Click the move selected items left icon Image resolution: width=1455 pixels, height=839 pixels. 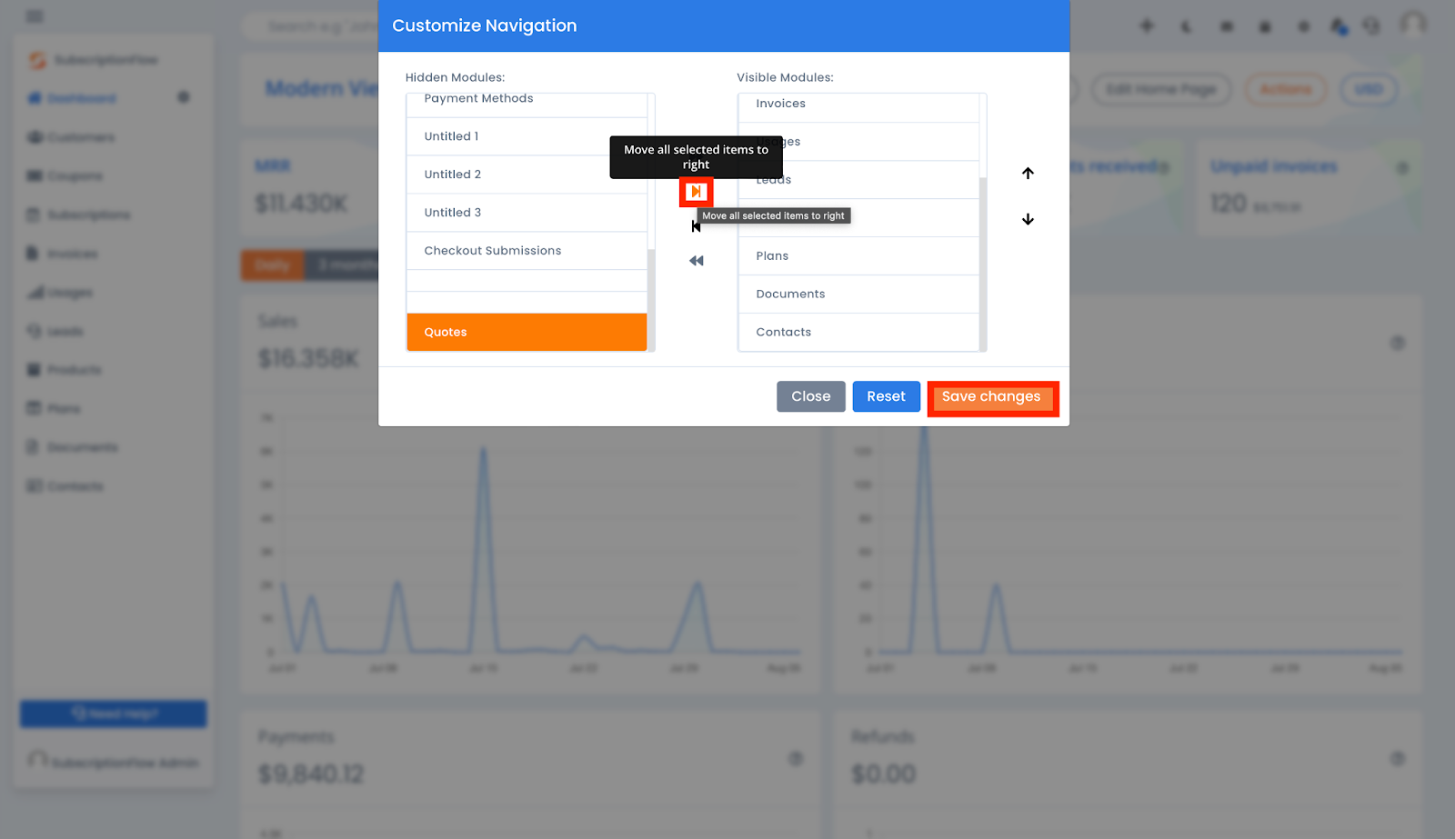tap(696, 226)
